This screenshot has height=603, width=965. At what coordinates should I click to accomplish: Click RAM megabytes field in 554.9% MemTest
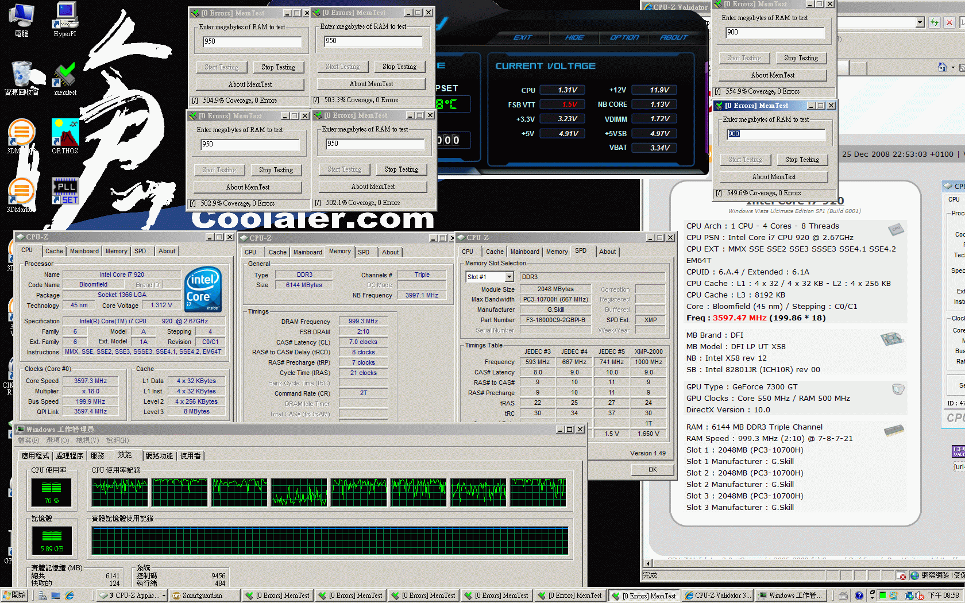[x=775, y=33]
